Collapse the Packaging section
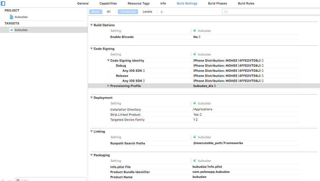 91,155
